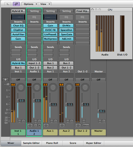Open the Channel EQ thumbnail on Inst 1
The height and width of the screenshot is (147, 133).
tap(18, 17)
